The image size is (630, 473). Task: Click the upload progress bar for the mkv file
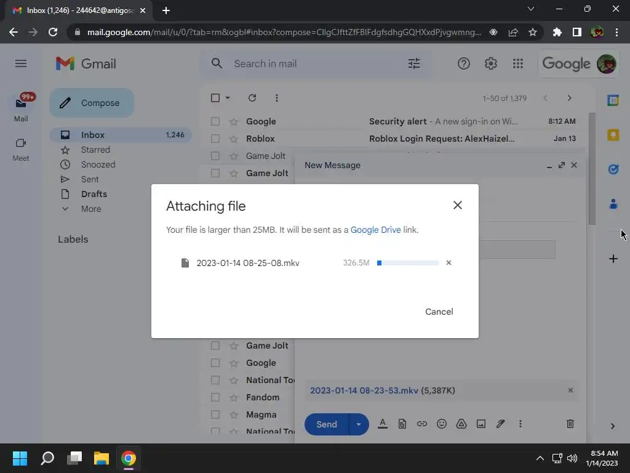tap(407, 262)
